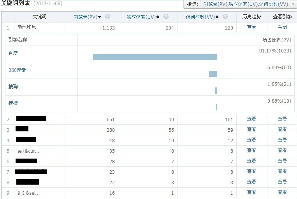View history trend for row 6
This screenshot has height=199, width=297.
pyautogui.click(x=251, y=161)
